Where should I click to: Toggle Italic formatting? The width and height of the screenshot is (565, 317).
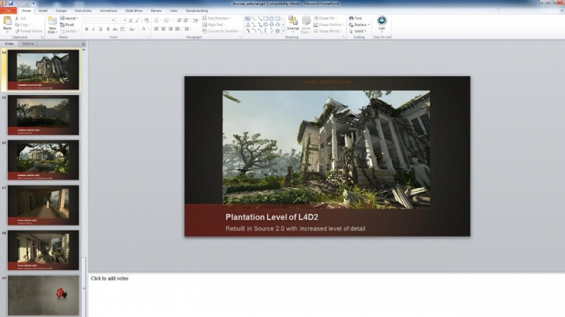(93, 29)
